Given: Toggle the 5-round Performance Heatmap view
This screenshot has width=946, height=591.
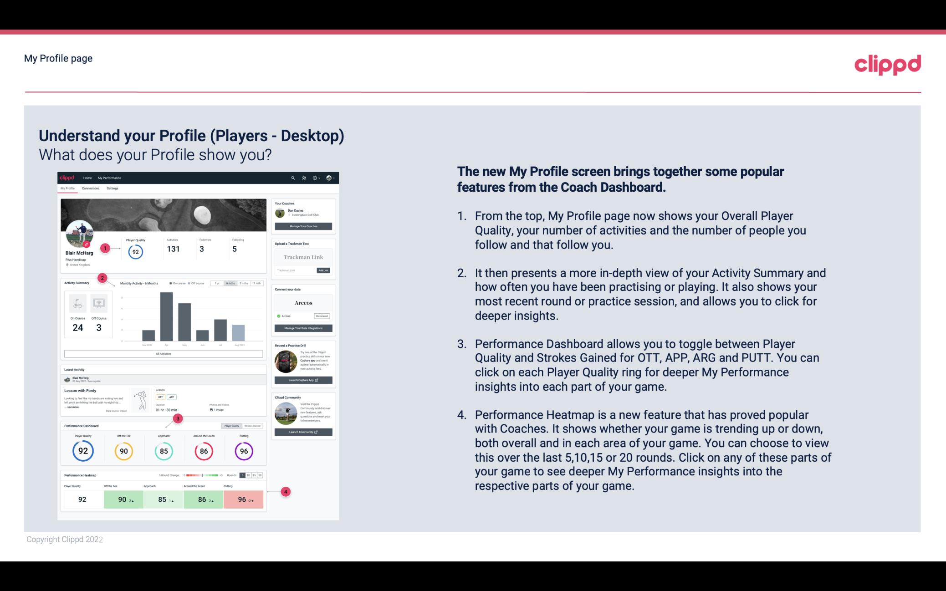Looking at the screenshot, I should tap(243, 474).
